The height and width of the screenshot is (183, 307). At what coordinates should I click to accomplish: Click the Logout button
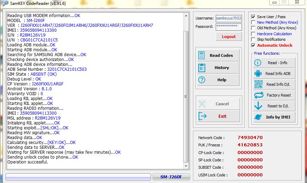pyautogui.click(x=229, y=37)
